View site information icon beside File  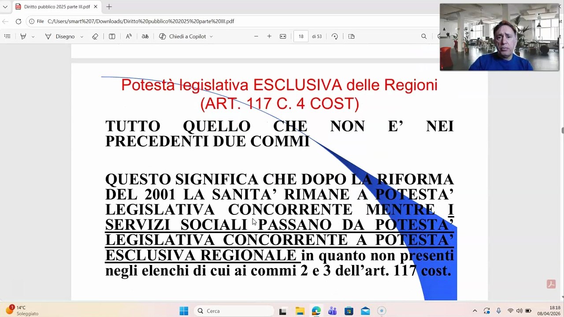tap(32, 21)
